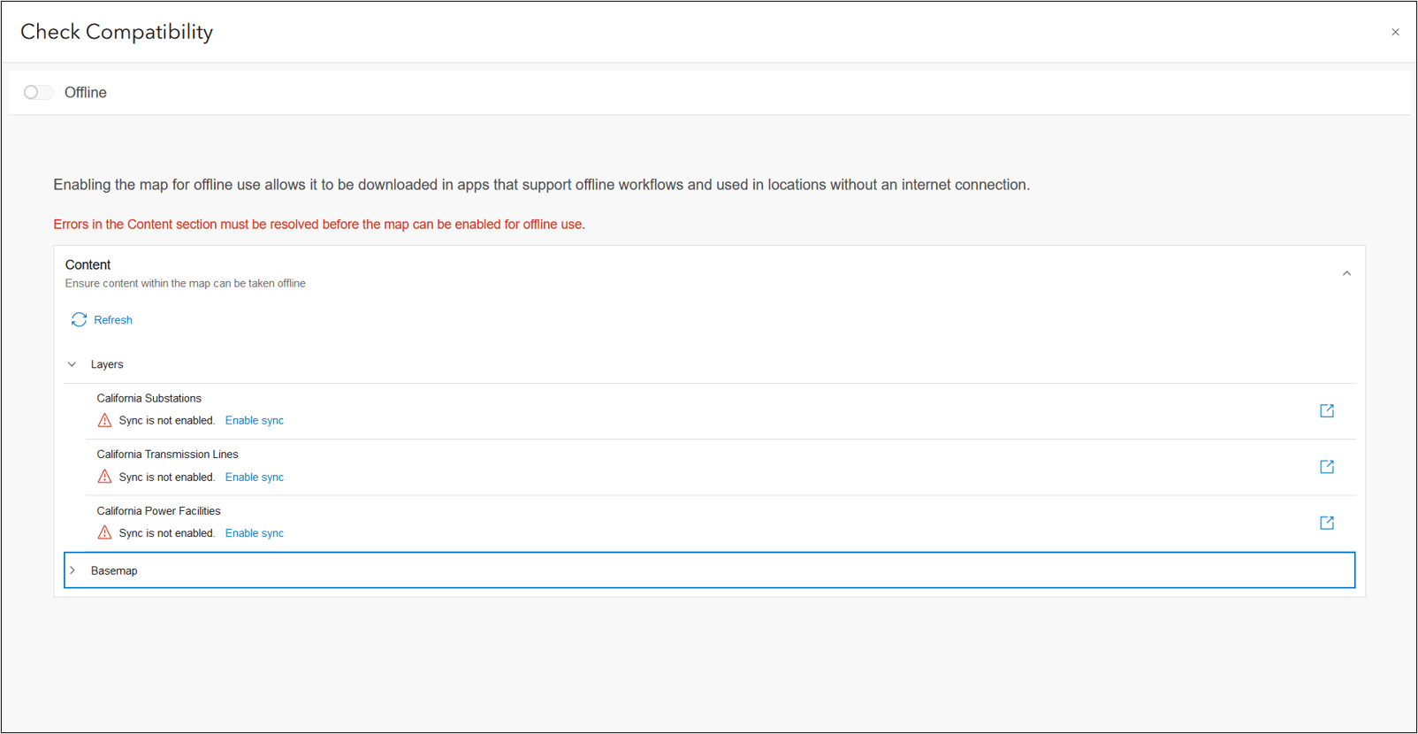
Task: Enable sync for California Substations
Action: [255, 421]
